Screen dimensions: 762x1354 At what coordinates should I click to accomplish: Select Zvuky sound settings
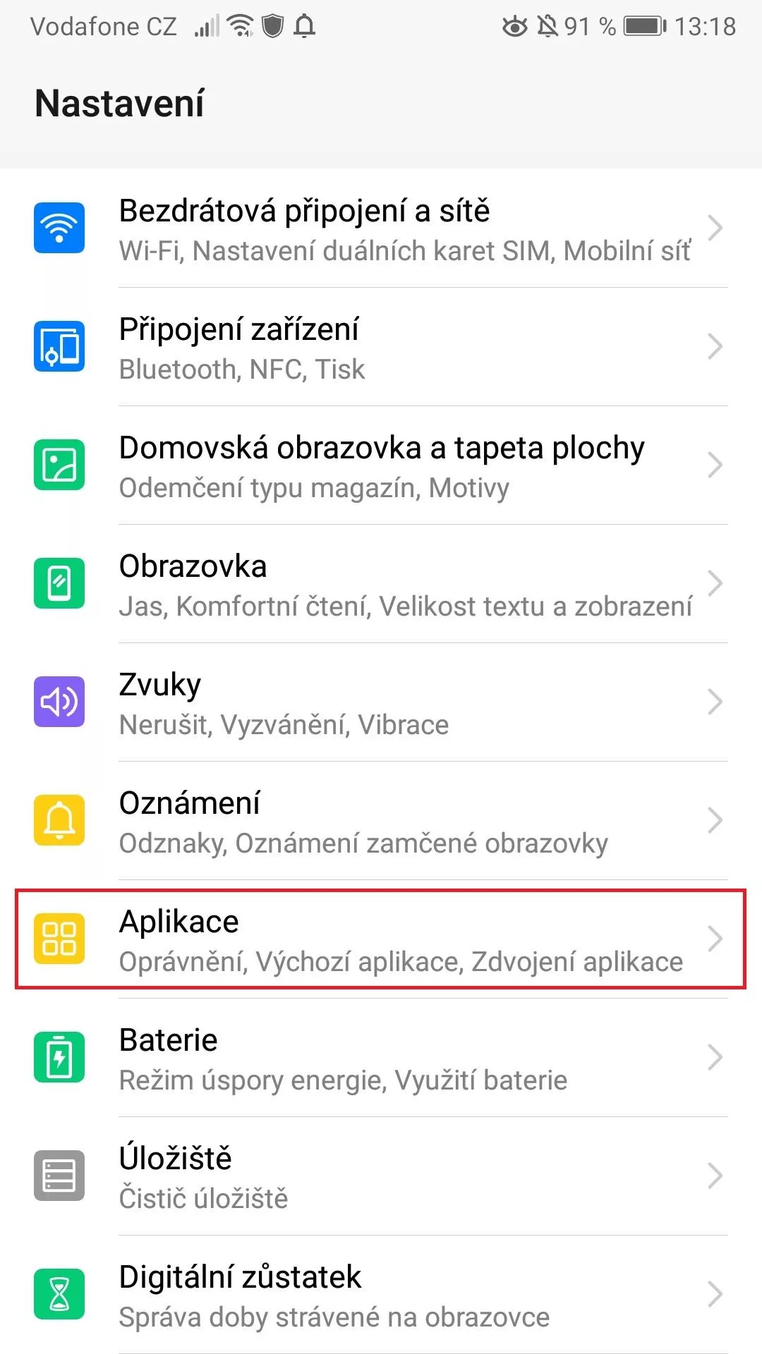pyautogui.click(x=381, y=702)
